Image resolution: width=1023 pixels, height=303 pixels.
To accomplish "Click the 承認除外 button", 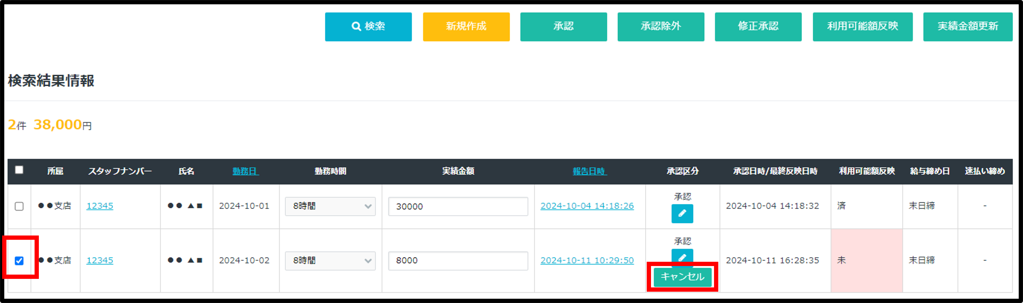I will point(660,27).
